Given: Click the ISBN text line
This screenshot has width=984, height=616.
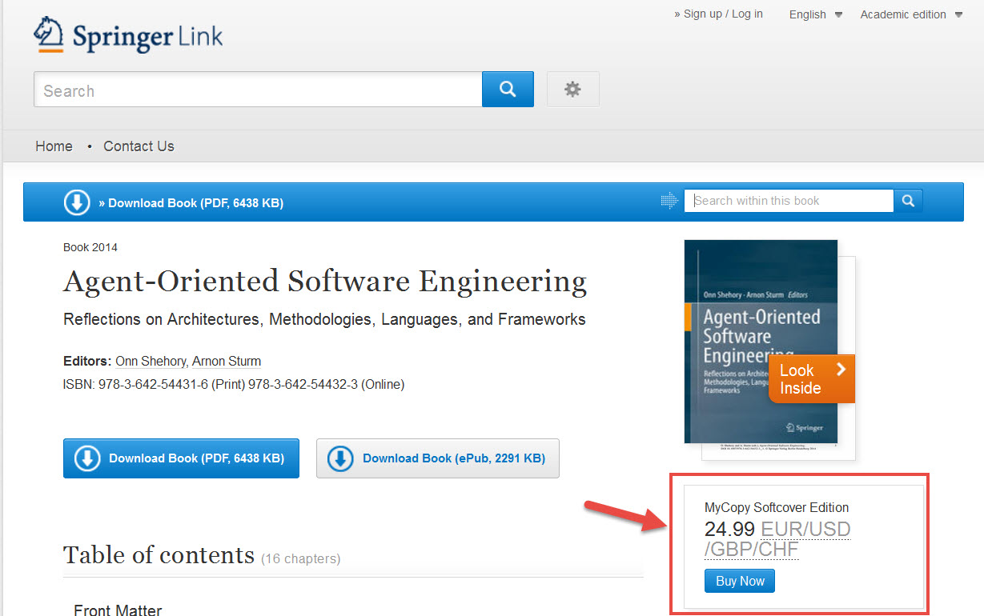Looking at the screenshot, I should [234, 384].
